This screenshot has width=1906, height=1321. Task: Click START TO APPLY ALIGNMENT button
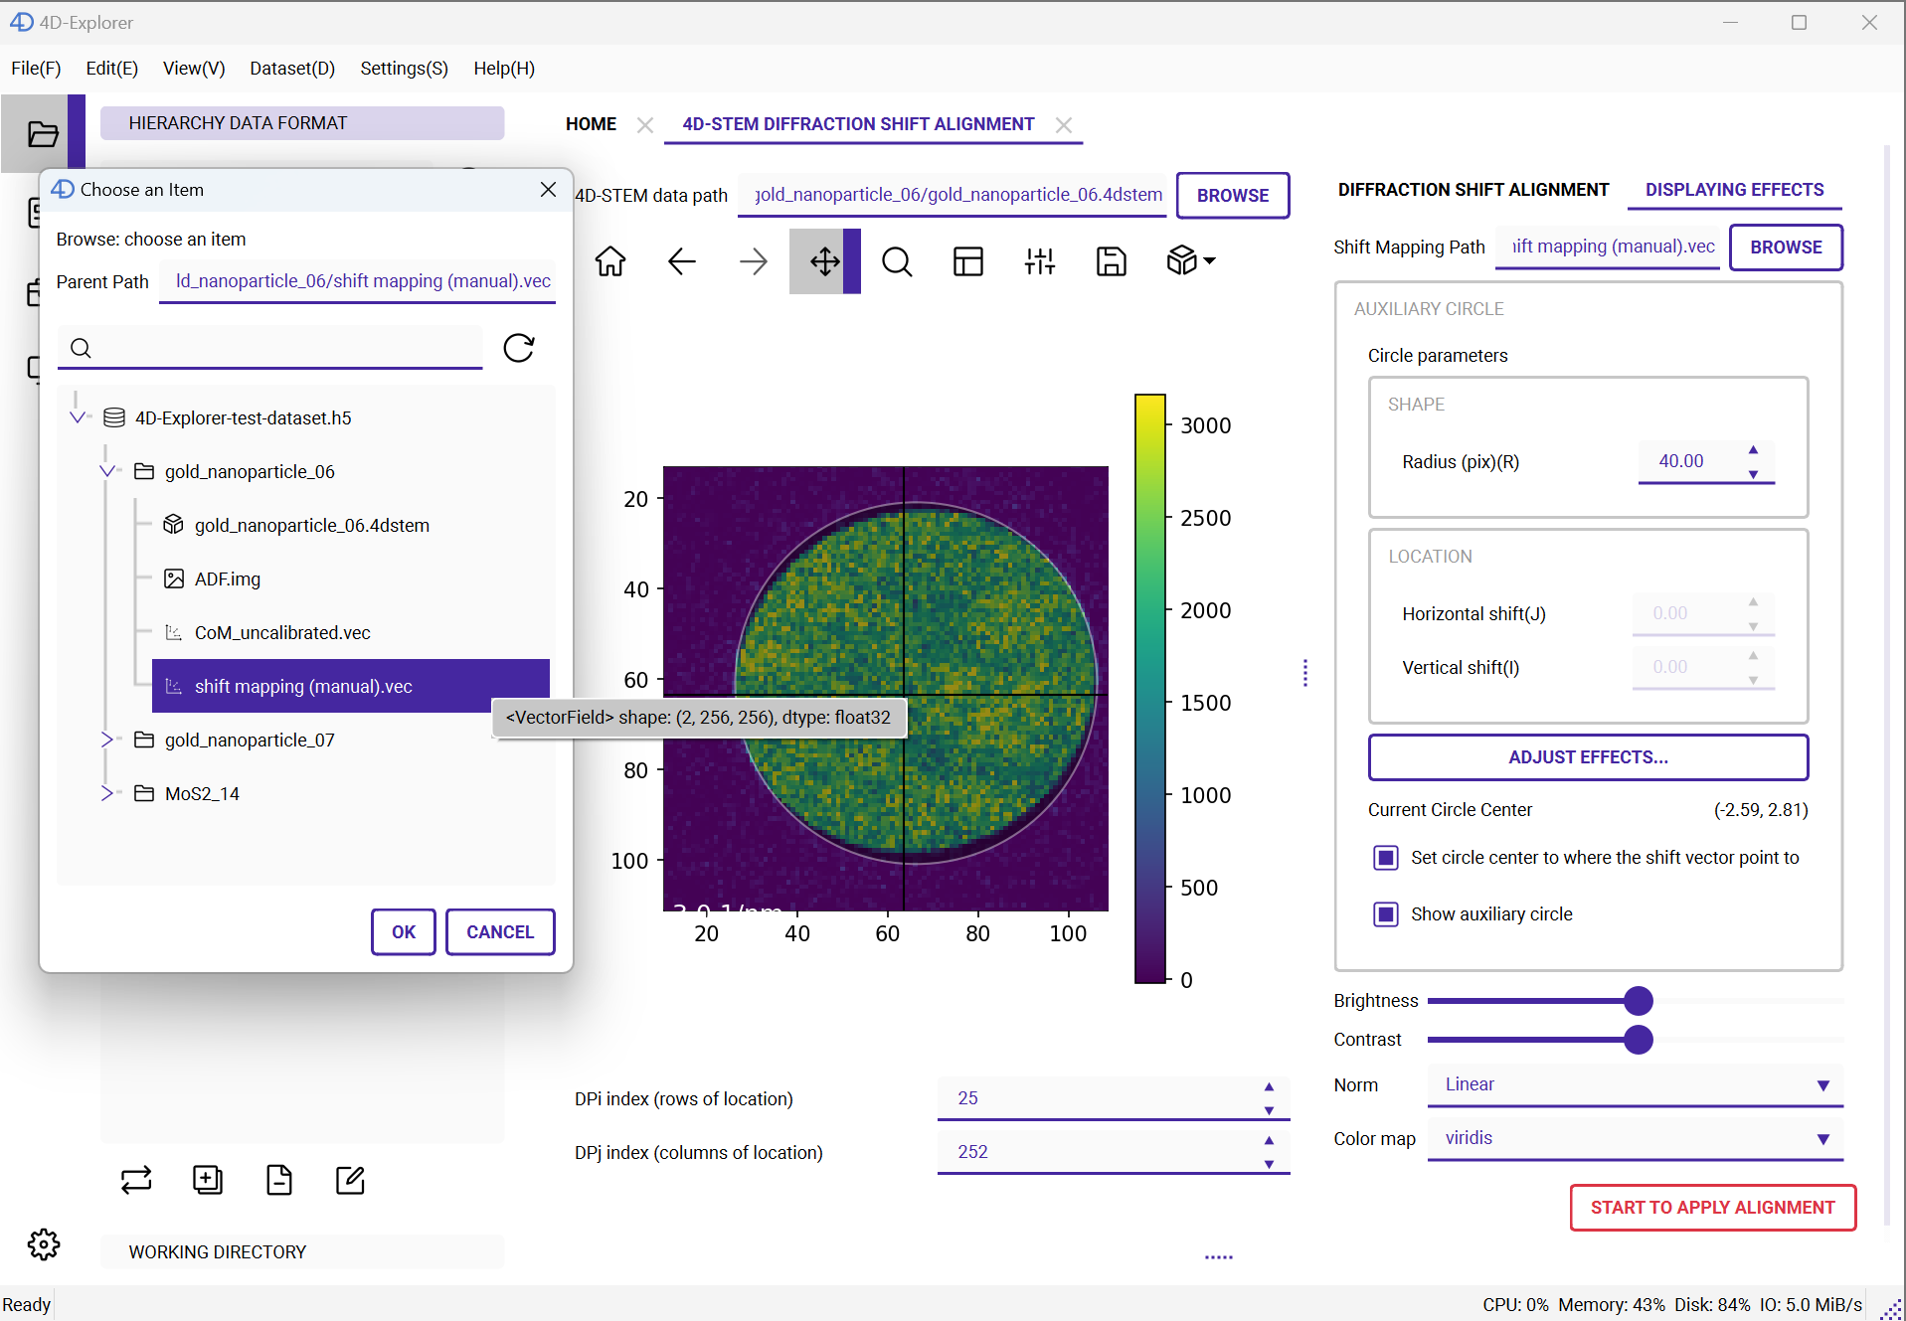click(1712, 1208)
